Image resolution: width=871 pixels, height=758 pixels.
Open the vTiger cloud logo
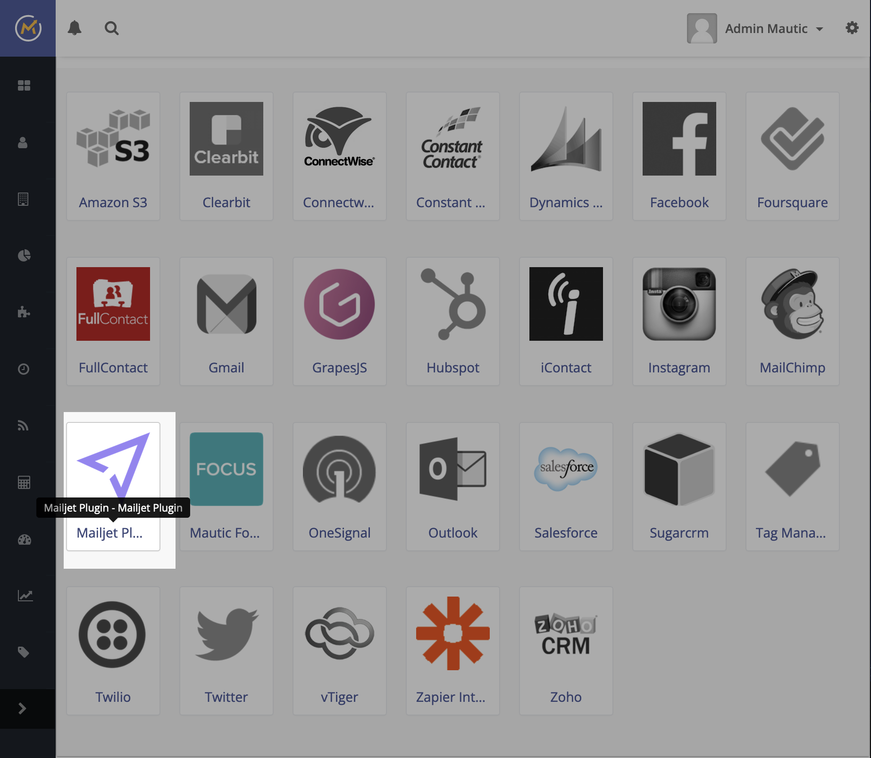340,633
